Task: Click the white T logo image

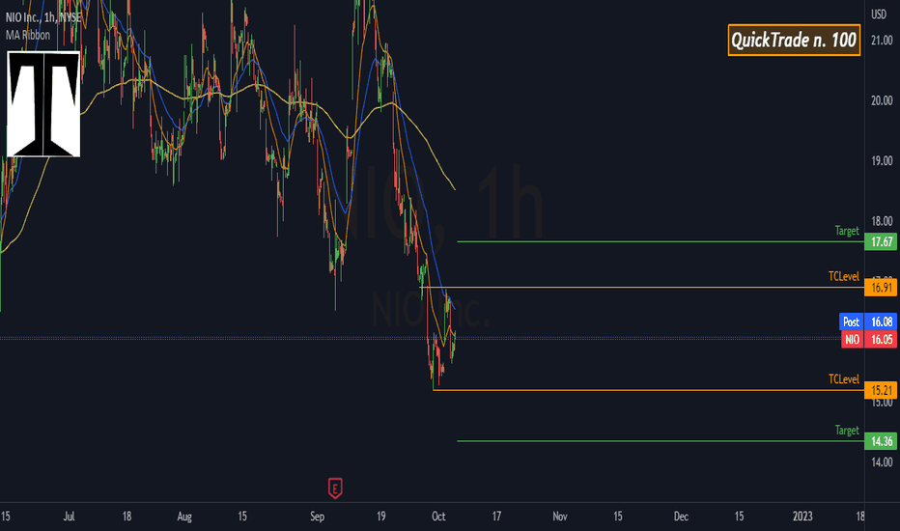Action: click(x=43, y=104)
